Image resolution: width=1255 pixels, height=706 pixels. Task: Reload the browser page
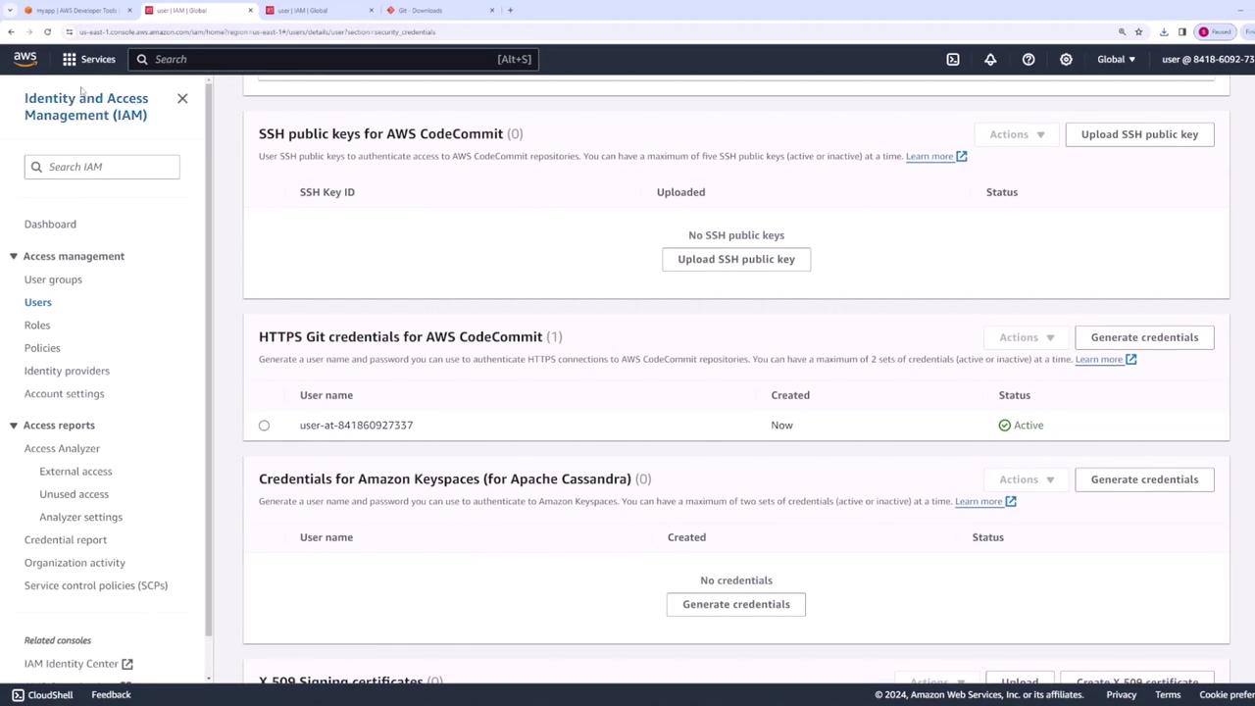(x=47, y=31)
